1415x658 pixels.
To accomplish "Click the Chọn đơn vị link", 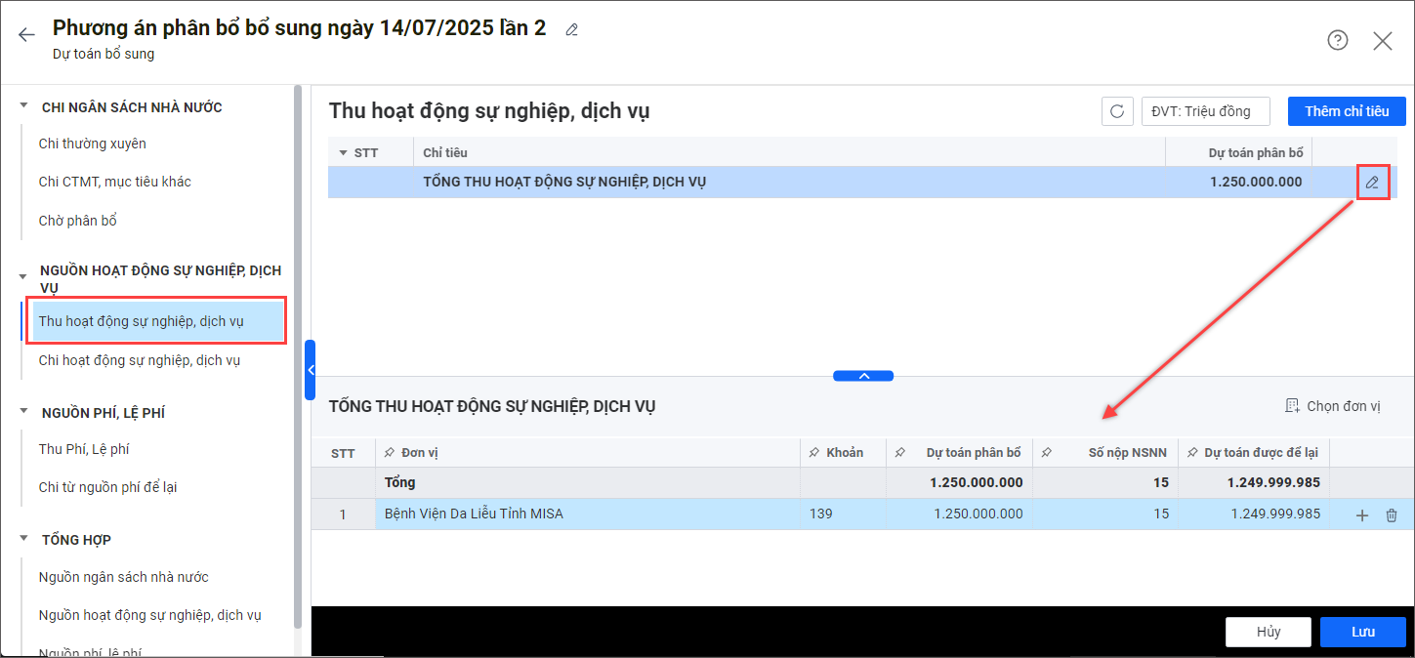I will (1333, 406).
